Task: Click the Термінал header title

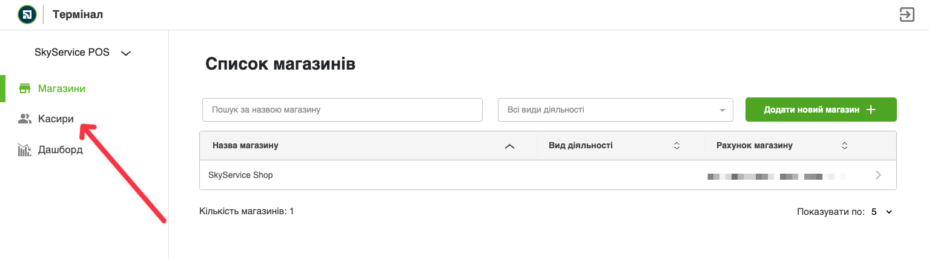Action: point(78,15)
